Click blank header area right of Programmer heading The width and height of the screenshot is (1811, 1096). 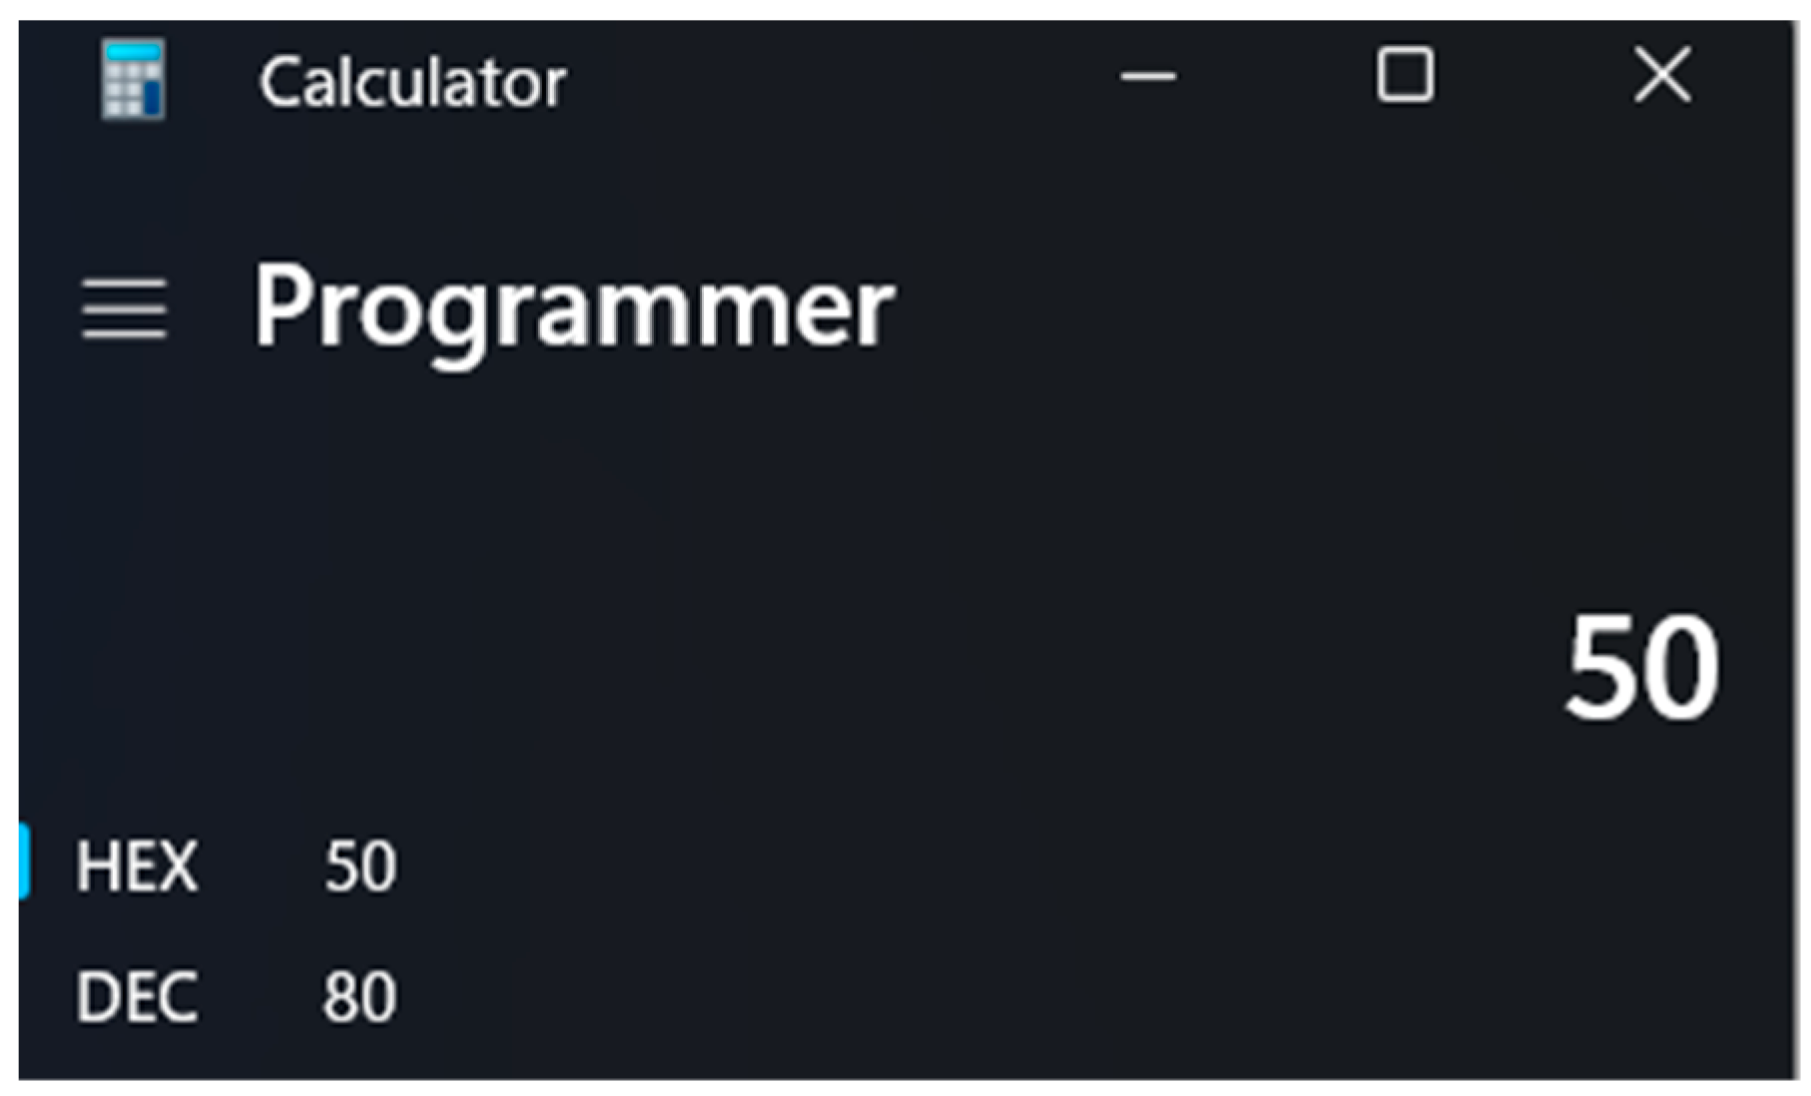[x=1298, y=307]
